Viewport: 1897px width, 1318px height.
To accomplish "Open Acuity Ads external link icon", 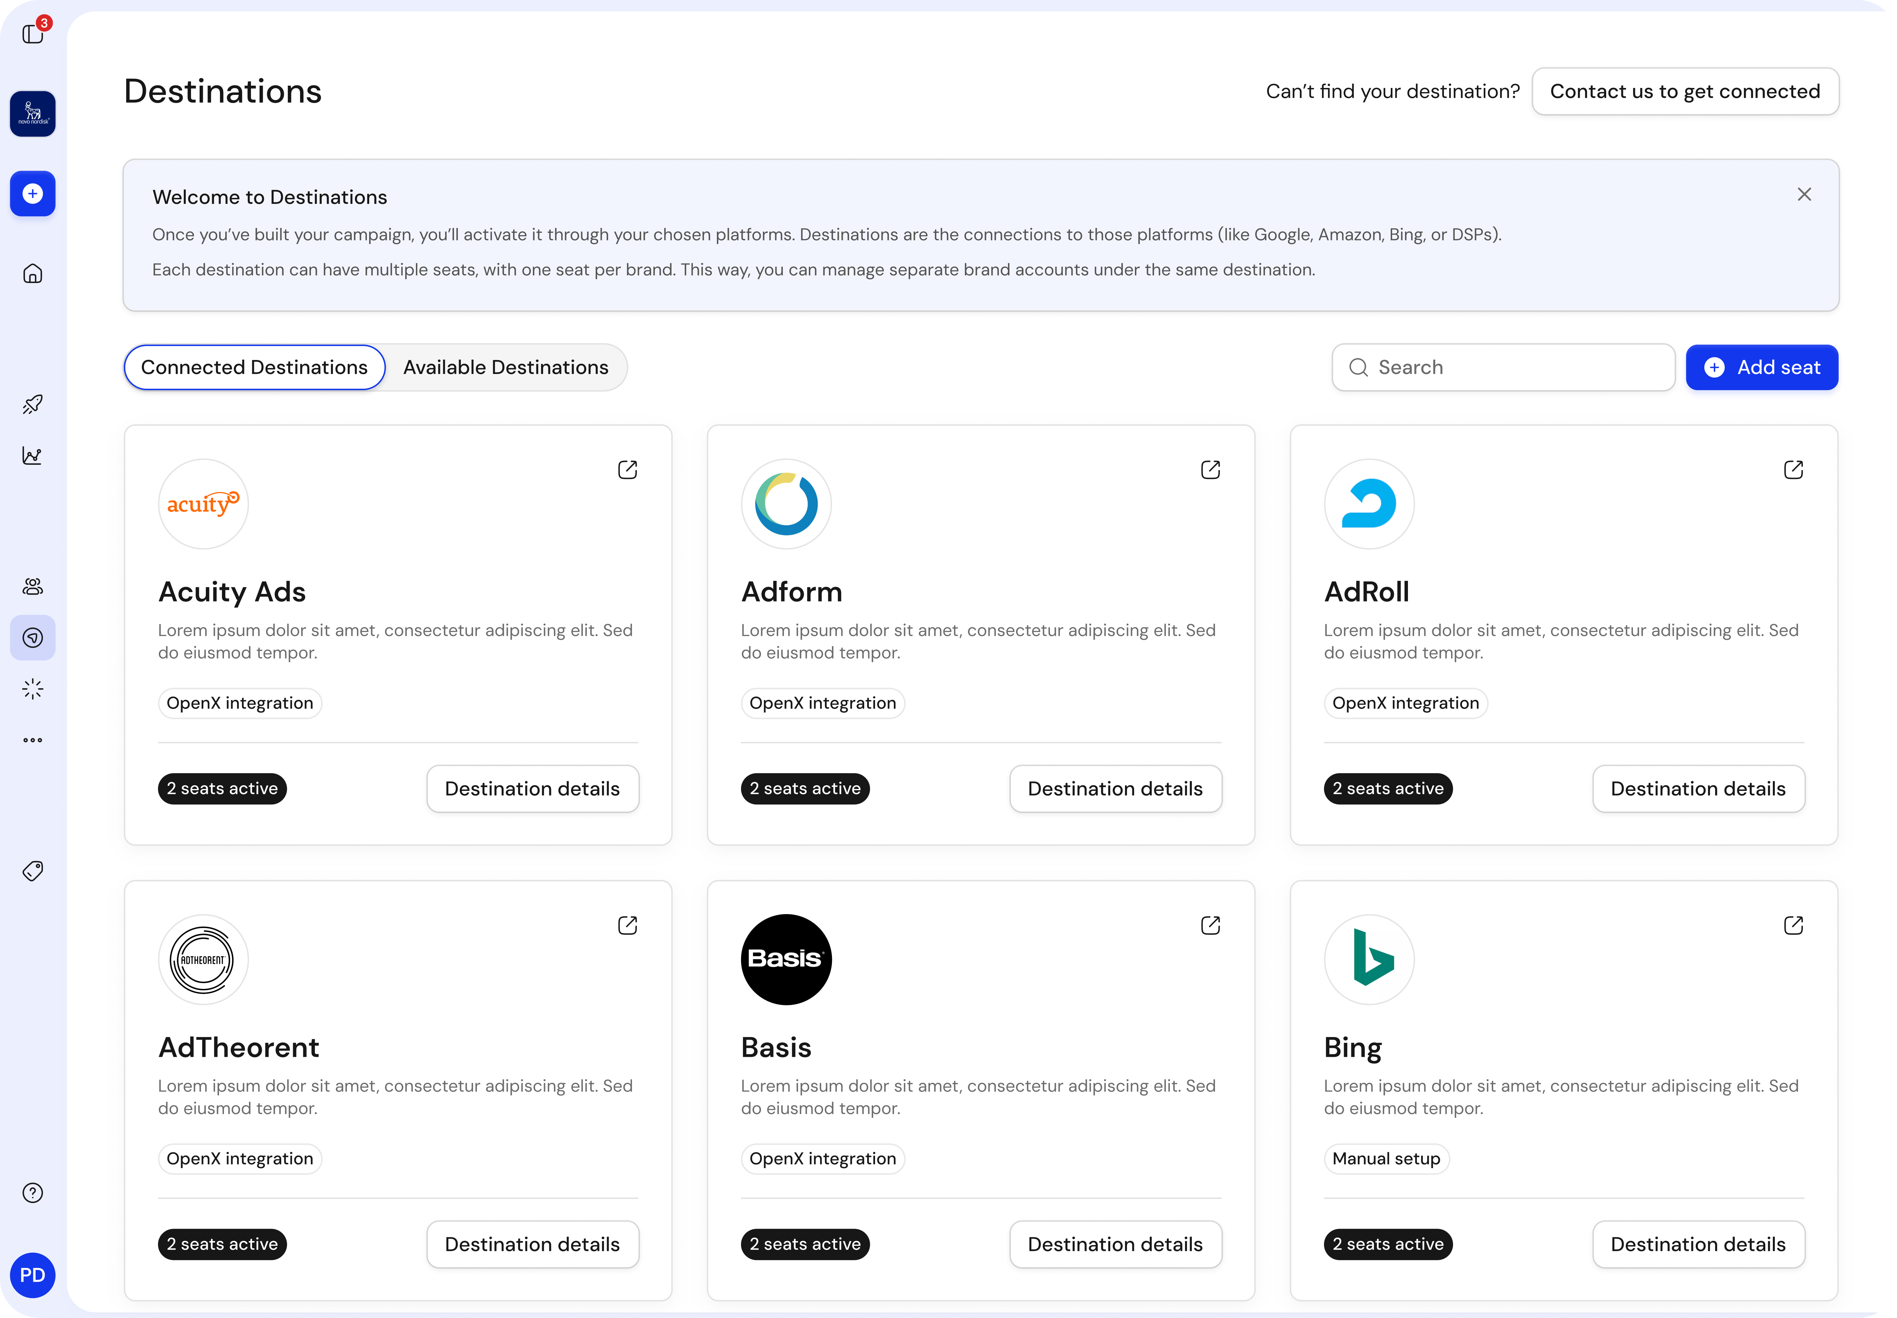I will pos(627,470).
